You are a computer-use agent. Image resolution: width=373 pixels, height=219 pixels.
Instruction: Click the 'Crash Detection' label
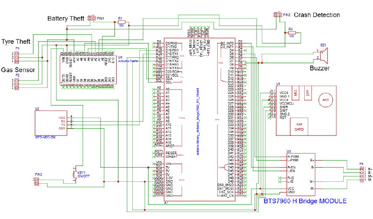(317, 15)
